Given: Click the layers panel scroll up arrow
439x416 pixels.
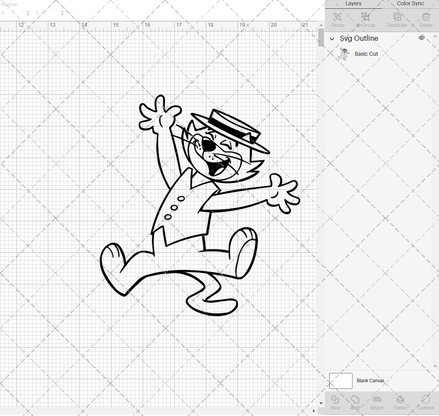Looking at the screenshot, I should [435, 36].
